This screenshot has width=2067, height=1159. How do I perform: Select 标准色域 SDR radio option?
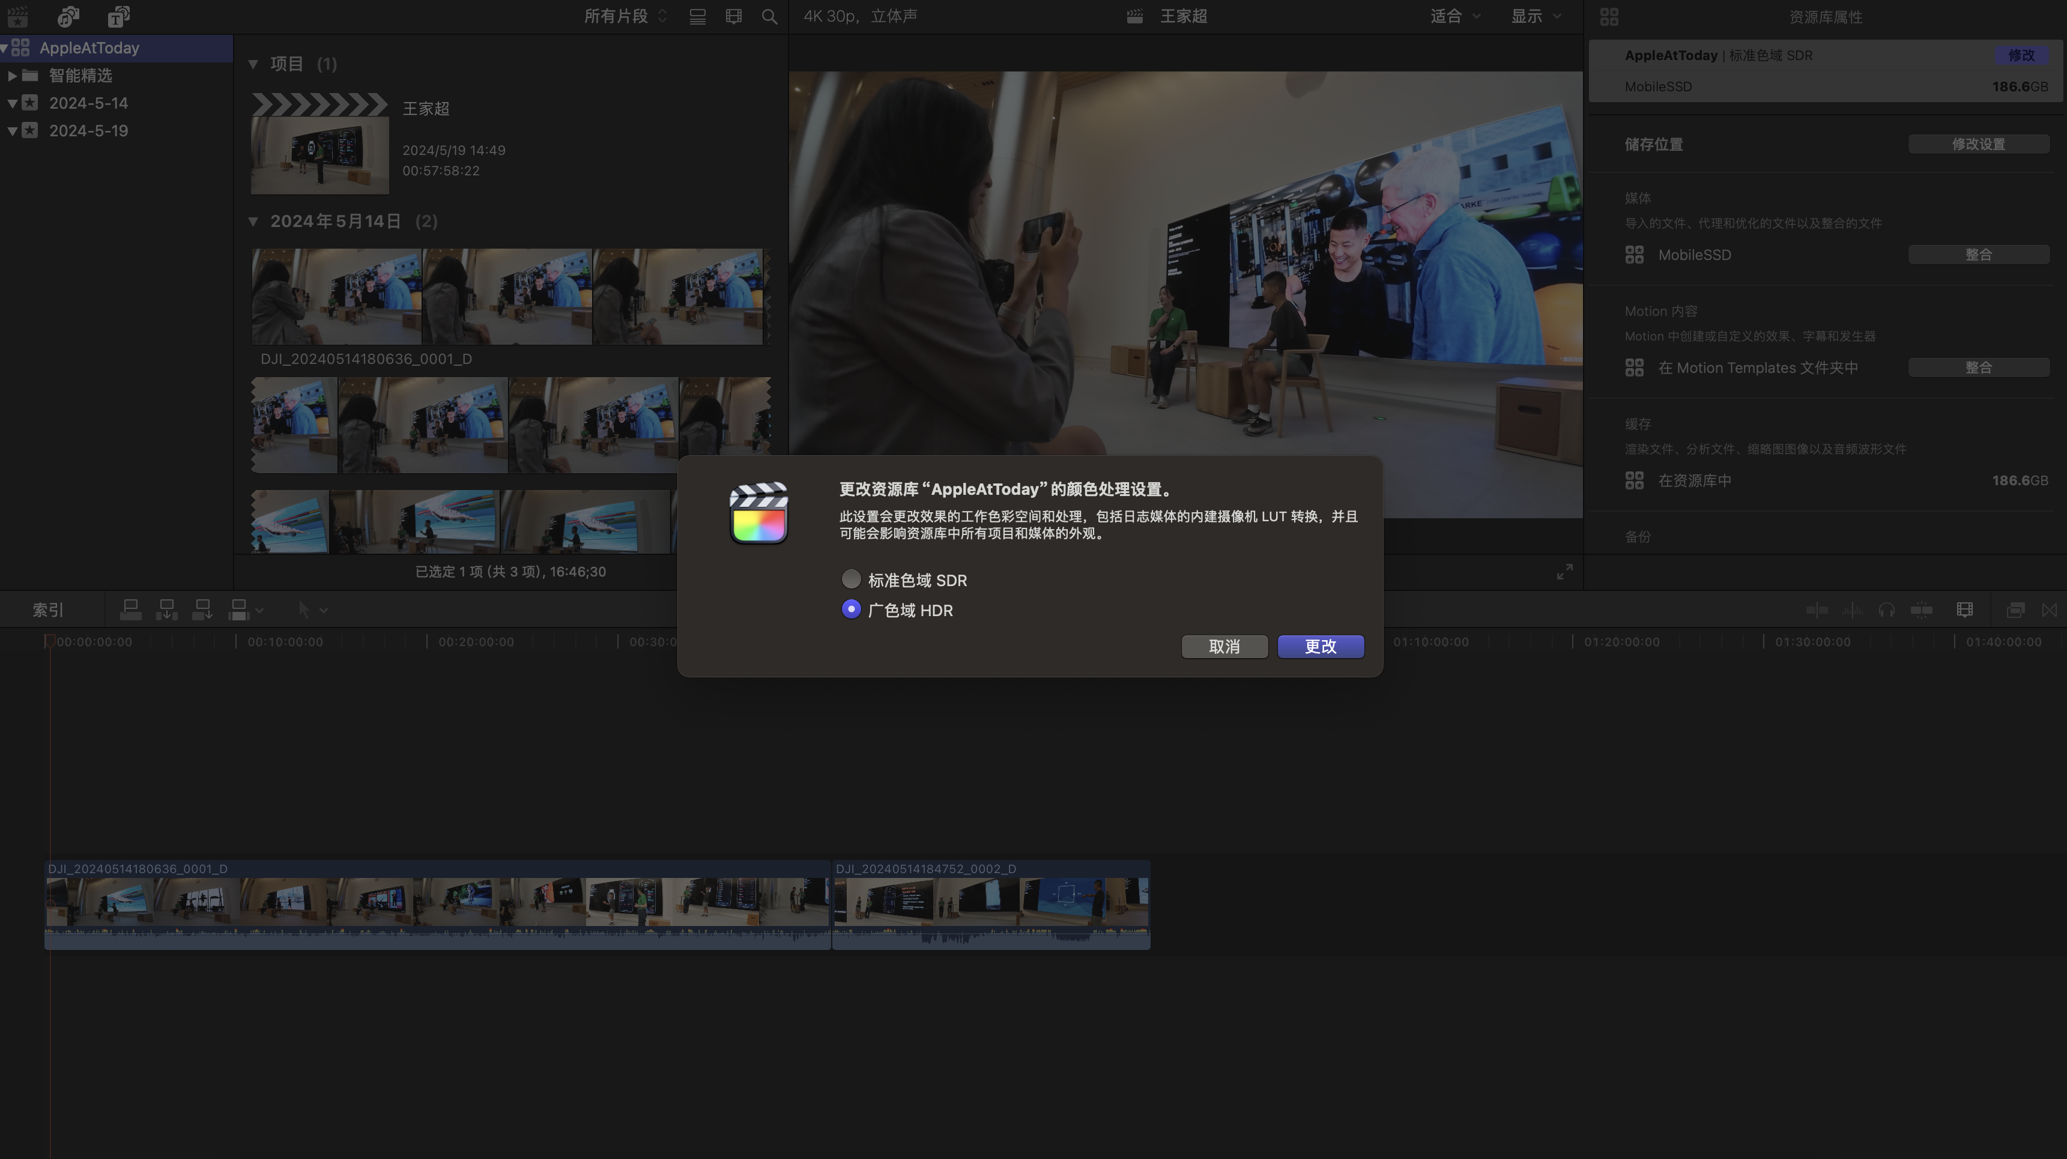coord(852,579)
